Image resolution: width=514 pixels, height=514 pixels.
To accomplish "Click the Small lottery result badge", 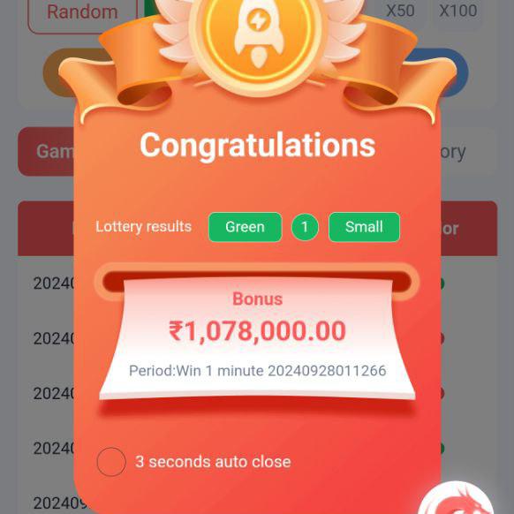I will pos(364,227).
